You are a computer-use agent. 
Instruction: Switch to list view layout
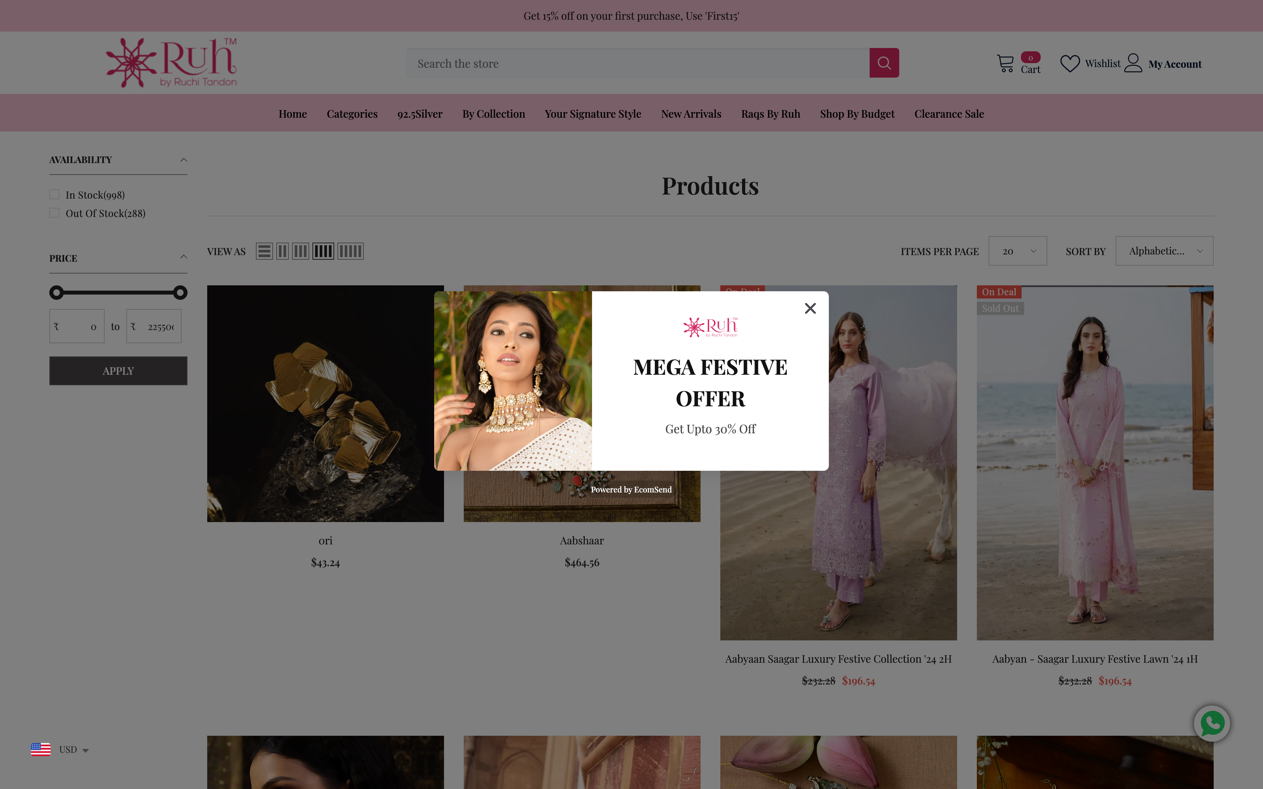click(264, 251)
